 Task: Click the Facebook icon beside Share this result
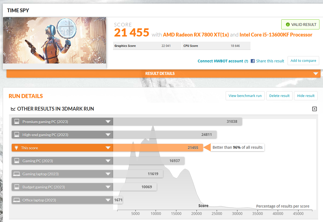[253, 61]
